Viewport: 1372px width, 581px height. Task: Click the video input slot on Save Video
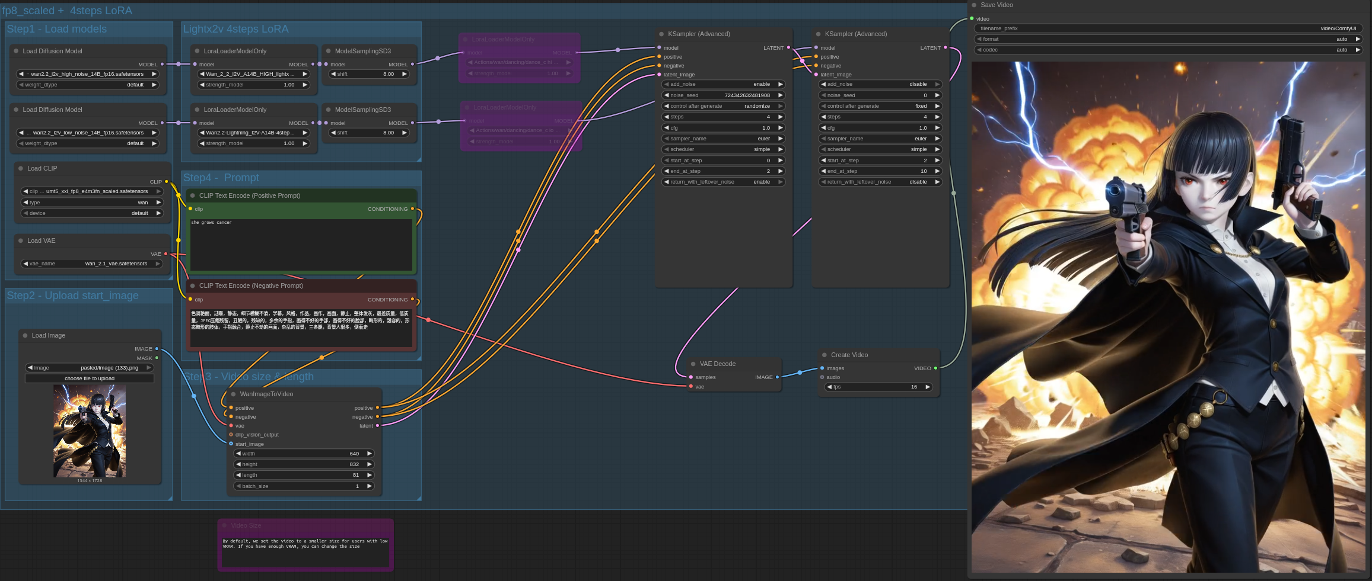972,18
